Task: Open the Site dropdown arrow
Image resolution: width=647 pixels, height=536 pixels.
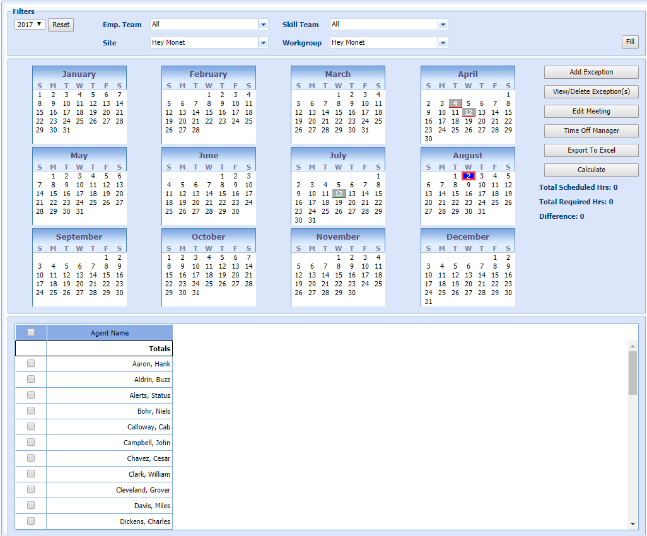Action: pos(263,43)
